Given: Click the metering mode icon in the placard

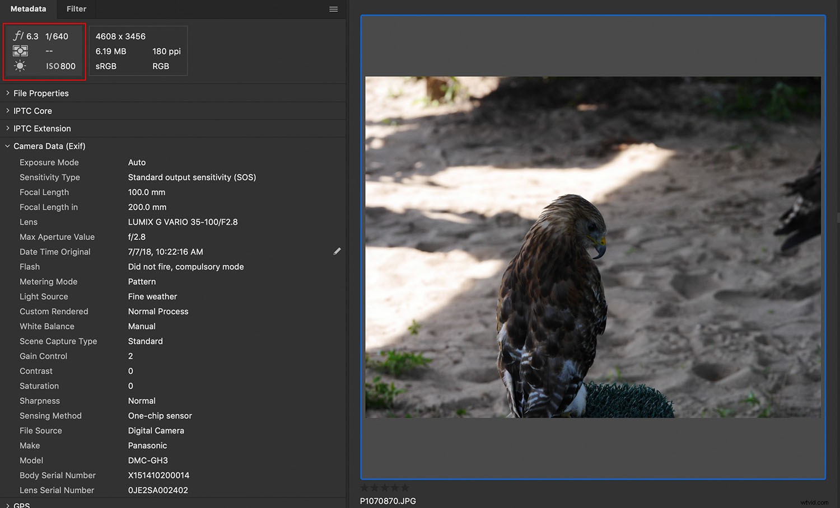Looking at the screenshot, I should coord(20,51).
